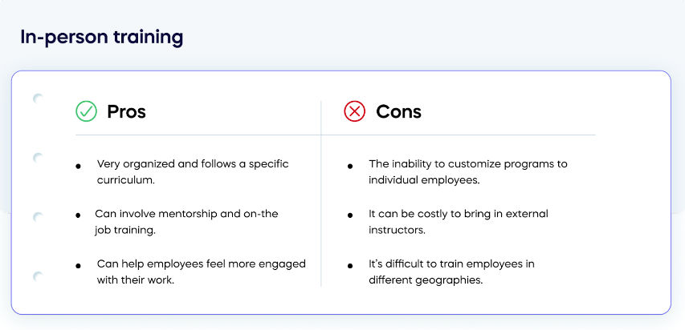Screen dimensions: 685x330
Task: Select the 'In-person training' title
Action: (102, 37)
